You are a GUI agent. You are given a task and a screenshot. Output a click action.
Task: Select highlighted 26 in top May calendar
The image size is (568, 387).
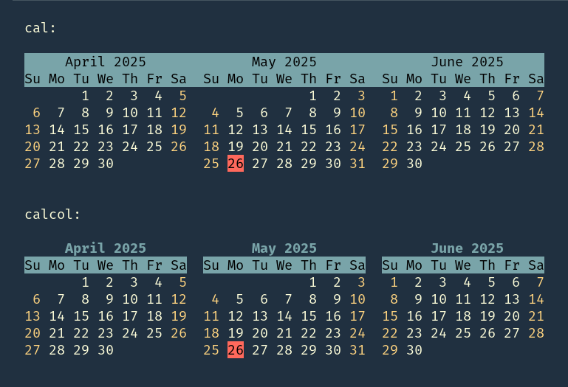236,164
